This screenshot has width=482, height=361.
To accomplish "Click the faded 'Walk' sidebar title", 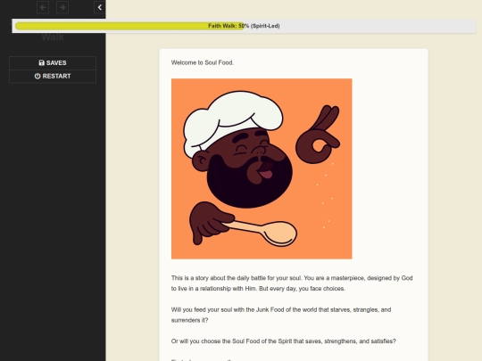I will click(x=53, y=37).
